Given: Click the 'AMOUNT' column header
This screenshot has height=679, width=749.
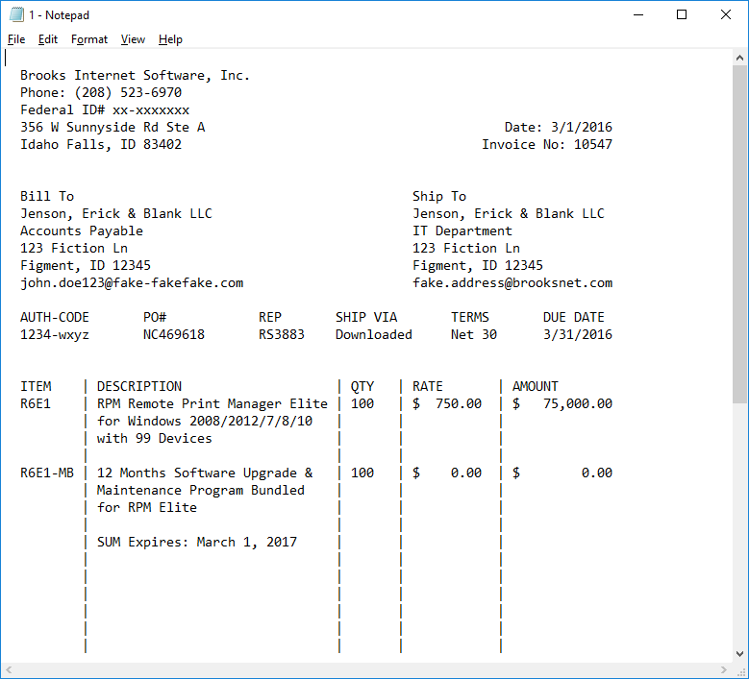Looking at the screenshot, I should coord(536,386).
